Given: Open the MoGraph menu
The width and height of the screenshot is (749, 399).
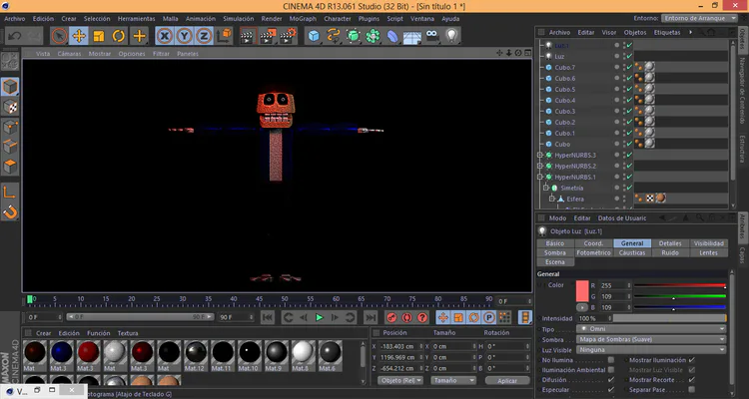Looking at the screenshot, I should click(x=303, y=19).
